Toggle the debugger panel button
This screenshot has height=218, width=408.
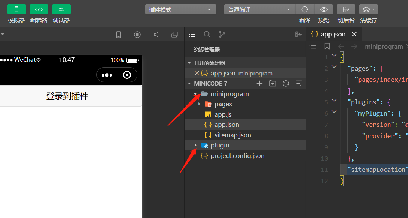(61, 9)
